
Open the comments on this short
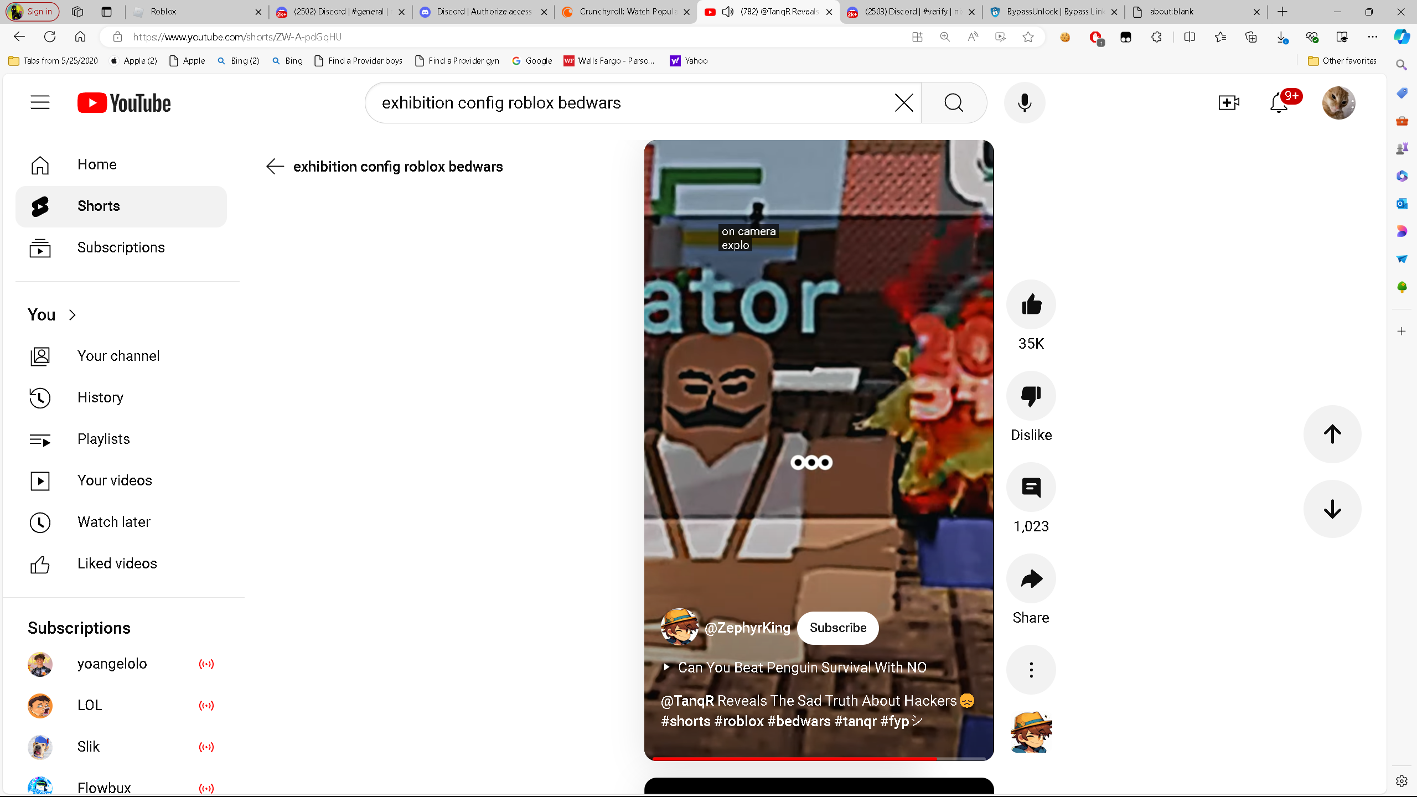(x=1031, y=487)
